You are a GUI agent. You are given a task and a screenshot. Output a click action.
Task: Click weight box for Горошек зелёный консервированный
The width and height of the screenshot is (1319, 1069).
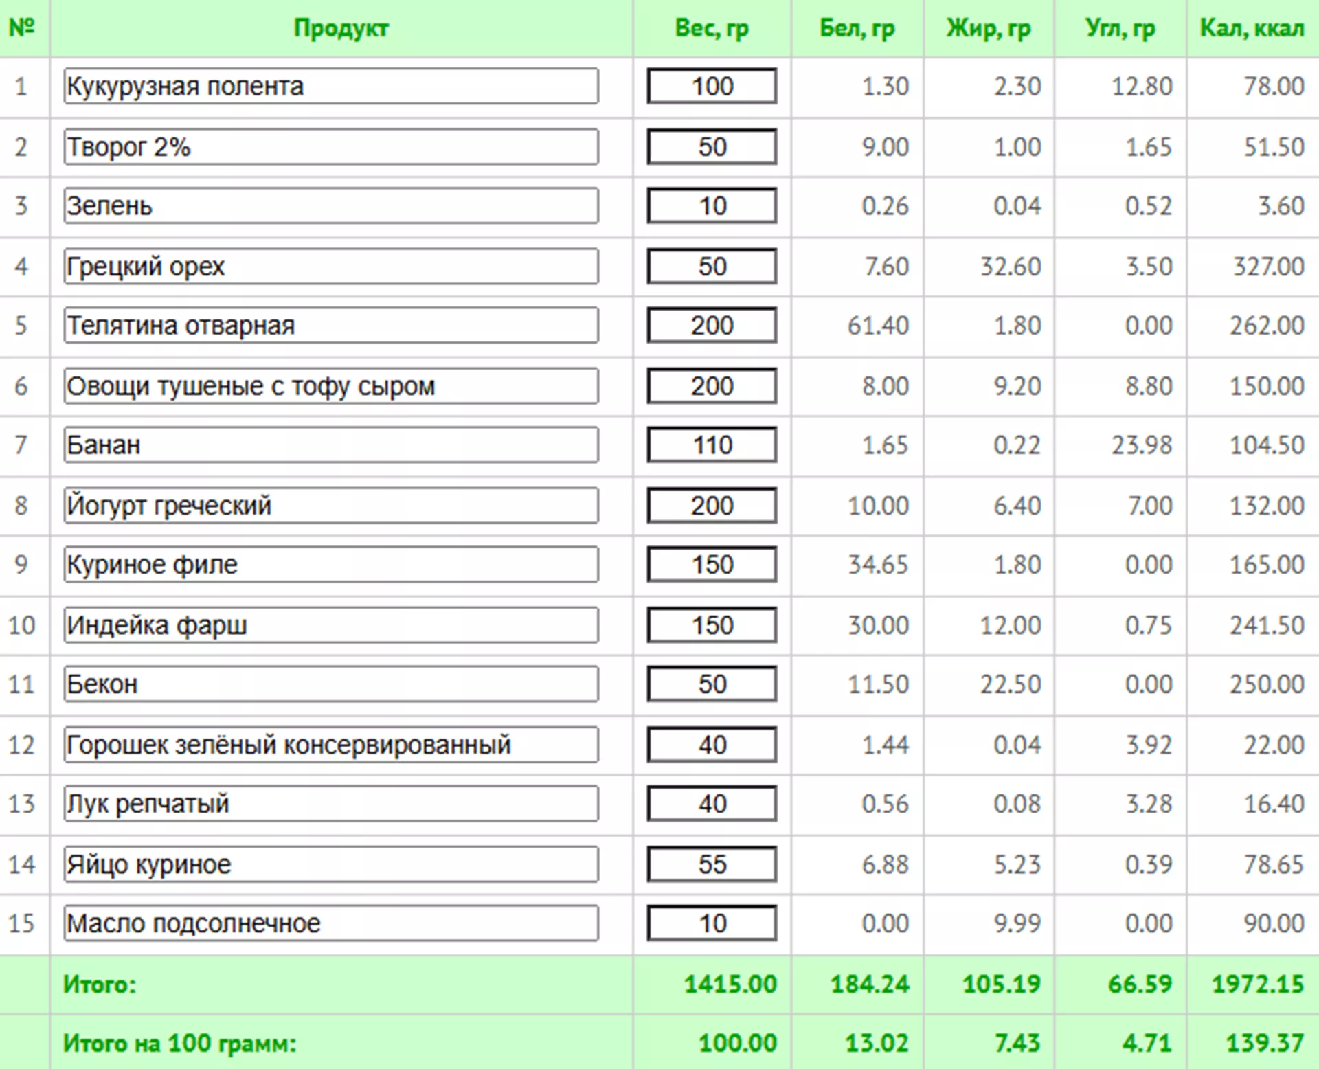tap(712, 745)
